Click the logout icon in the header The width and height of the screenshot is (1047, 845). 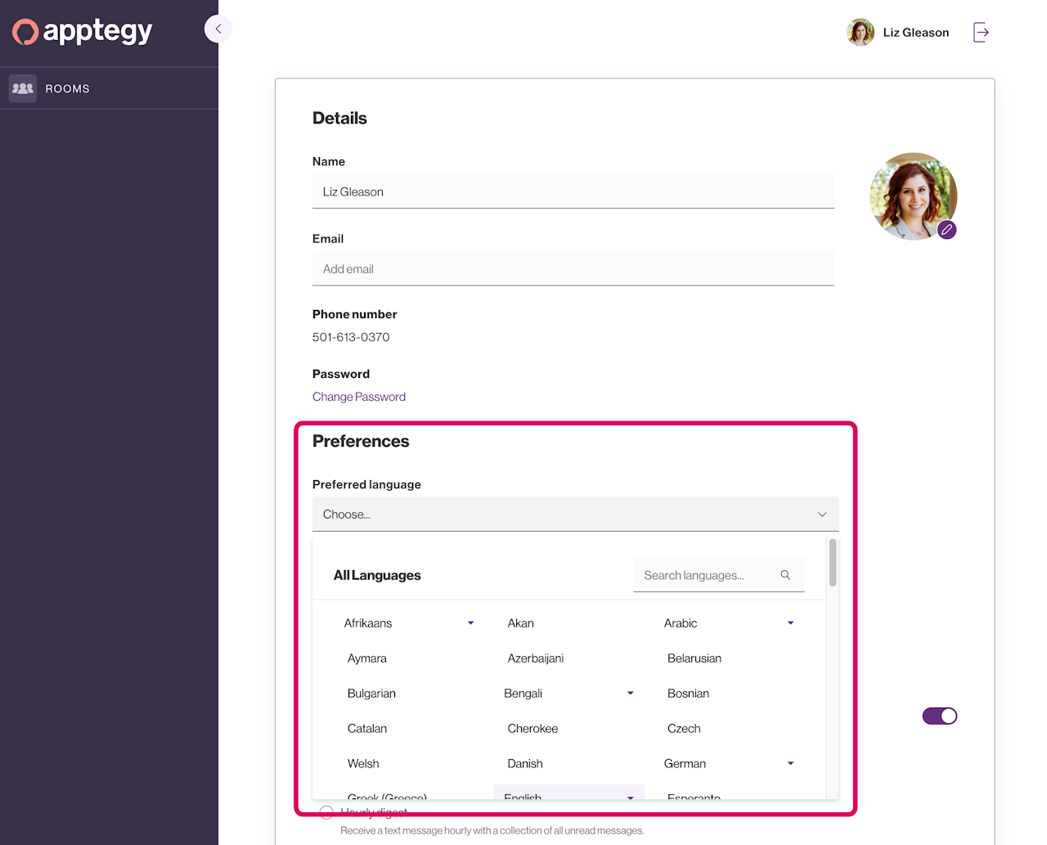[982, 33]
